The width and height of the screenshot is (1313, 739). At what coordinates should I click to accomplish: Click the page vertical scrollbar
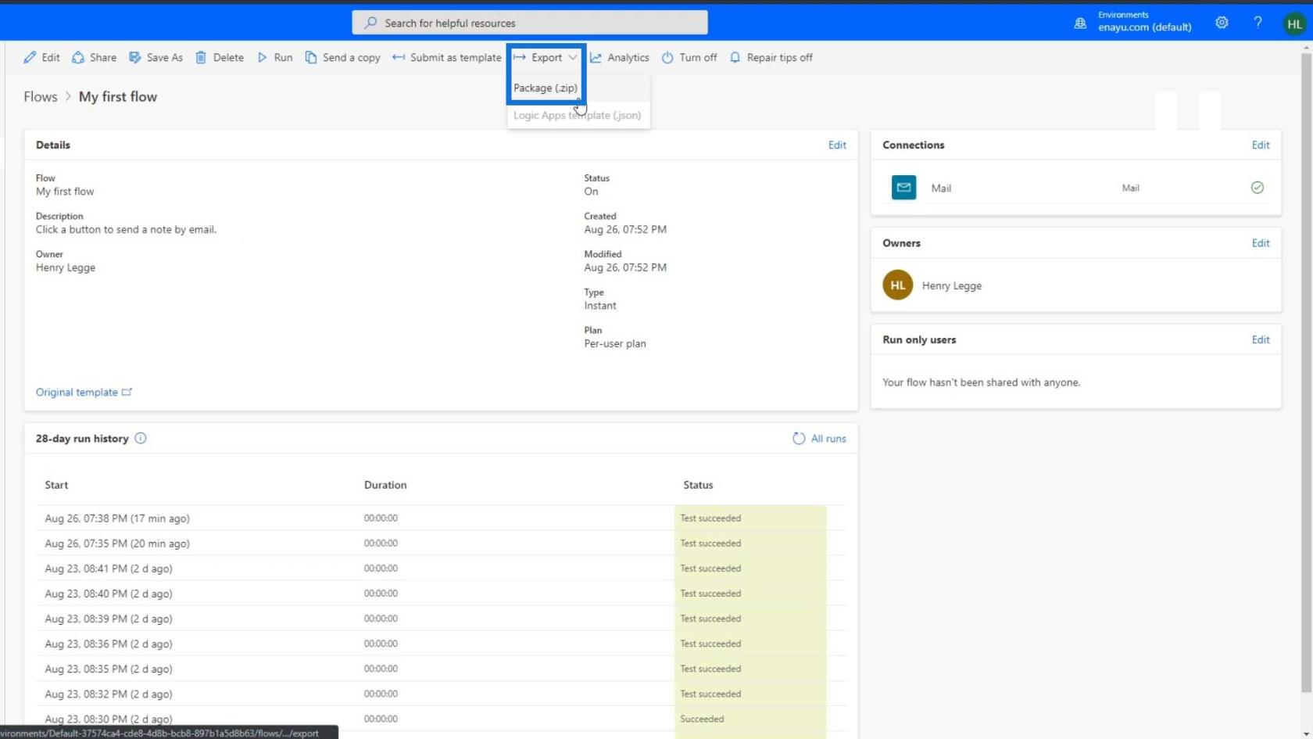(x=1306, y=371)
